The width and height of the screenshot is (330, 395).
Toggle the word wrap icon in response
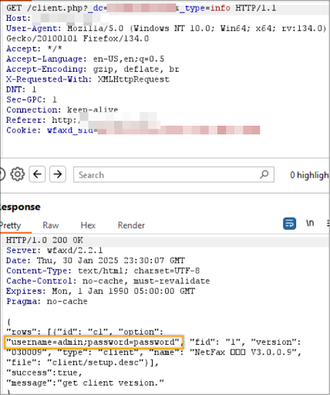click(x=289, y=224)
